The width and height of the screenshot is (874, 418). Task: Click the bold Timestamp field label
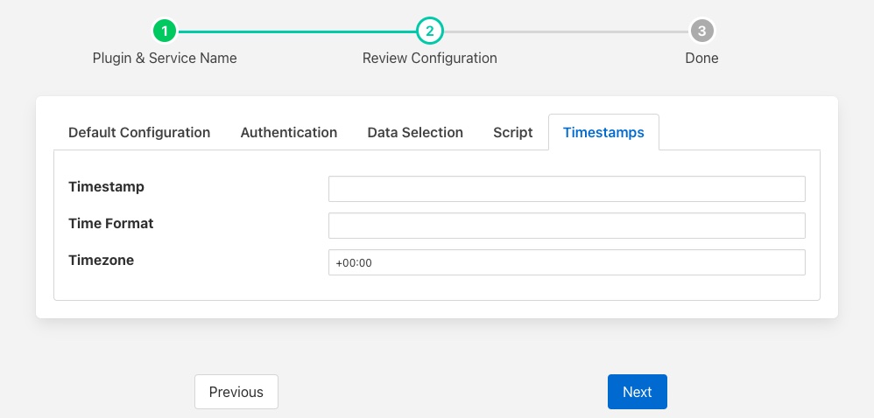pos(106,187)
